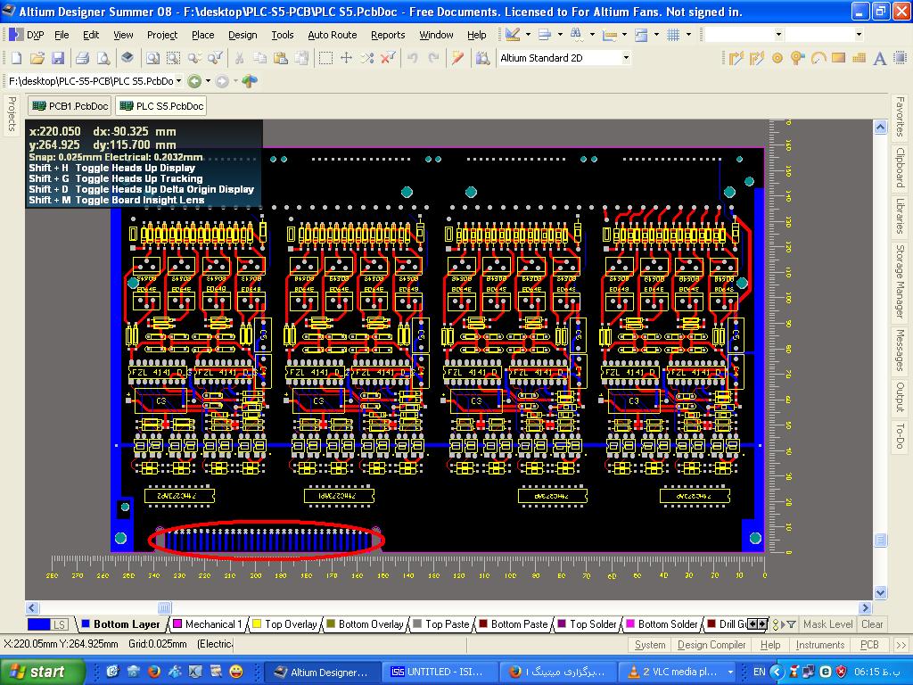
Task: Open the Instruments panel button
Action: pyautogui.click(x=820, y=645)
